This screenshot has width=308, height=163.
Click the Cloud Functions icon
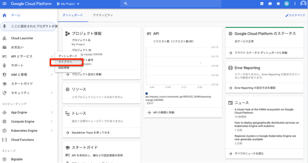coord(5,140)
